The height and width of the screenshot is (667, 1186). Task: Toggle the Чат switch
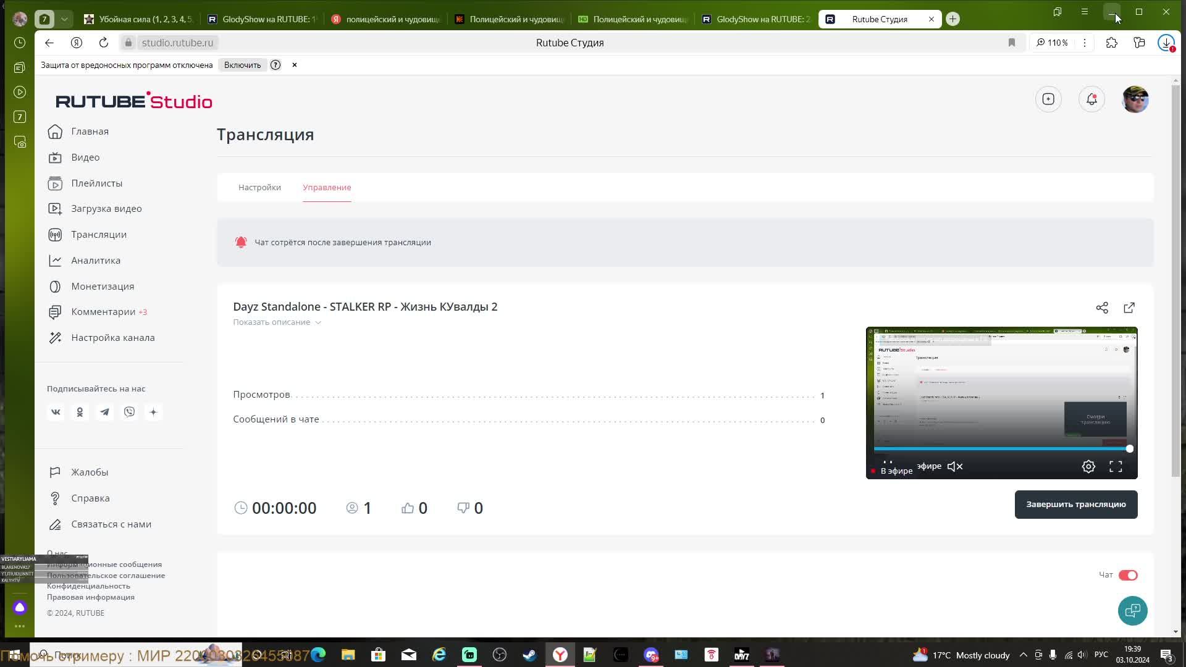click(x=1128, y=575)
